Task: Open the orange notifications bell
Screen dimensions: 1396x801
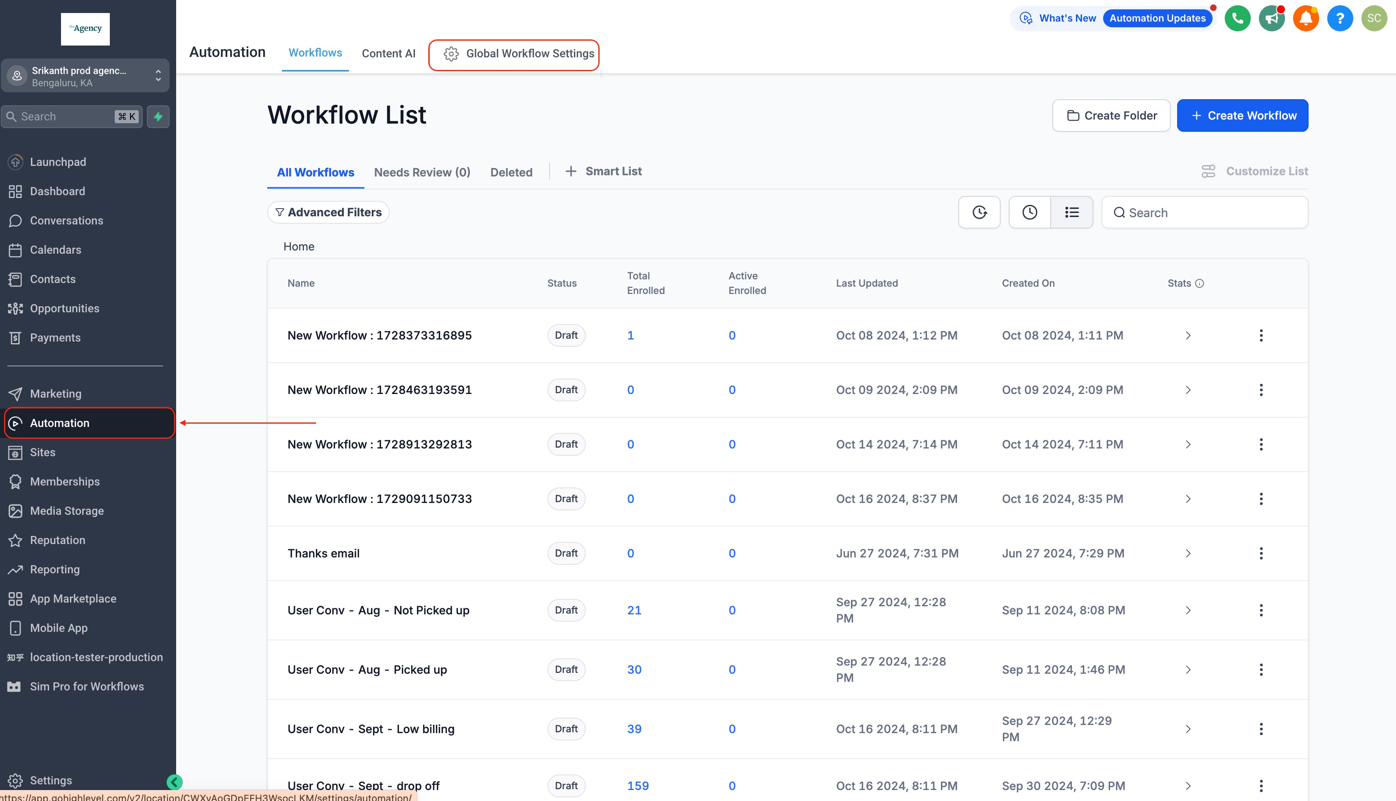Action: [x=1305, y=18]
